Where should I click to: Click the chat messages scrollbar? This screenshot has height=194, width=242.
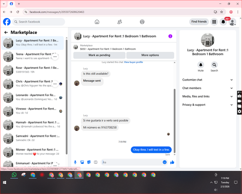[174, 121]
